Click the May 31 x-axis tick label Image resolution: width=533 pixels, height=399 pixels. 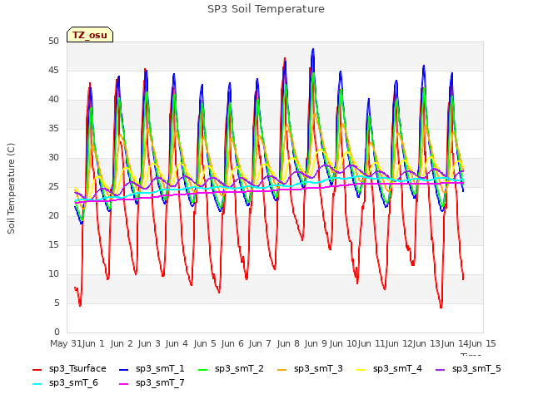[x=66, y=343]
